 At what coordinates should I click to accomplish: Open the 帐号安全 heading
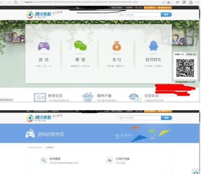(55, 96)
